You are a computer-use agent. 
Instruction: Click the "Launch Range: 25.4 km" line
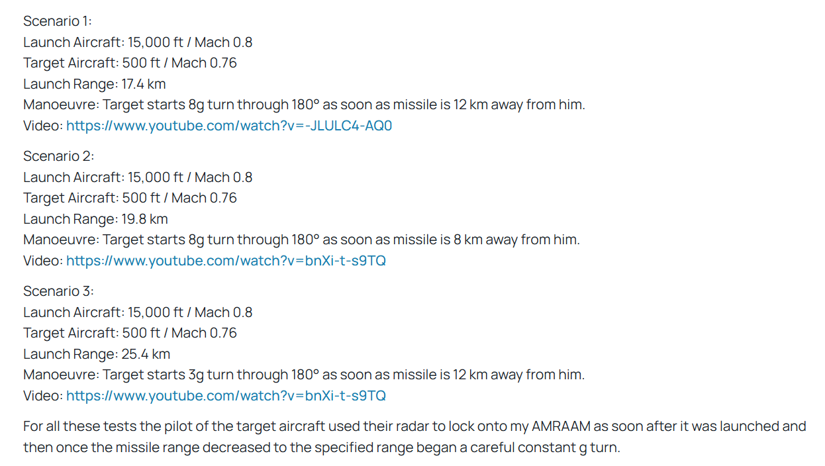(x=97, y=354)
